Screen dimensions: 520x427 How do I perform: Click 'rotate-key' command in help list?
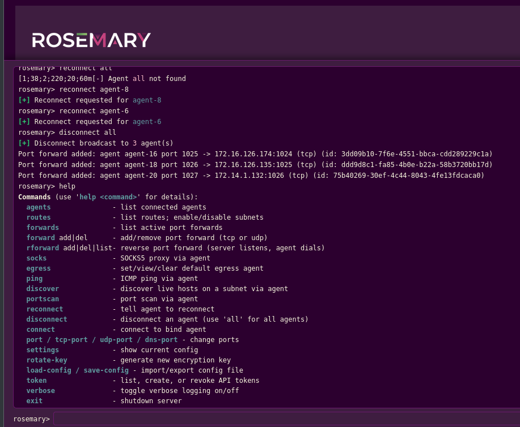pyautogui.click(x=46, y=360)
